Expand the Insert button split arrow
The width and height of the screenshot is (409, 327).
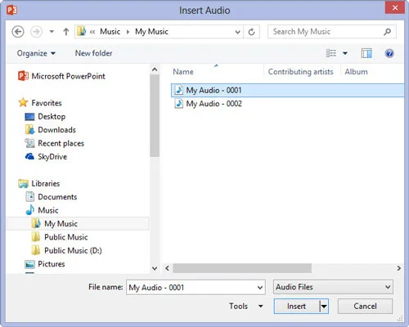pos(324,307)
